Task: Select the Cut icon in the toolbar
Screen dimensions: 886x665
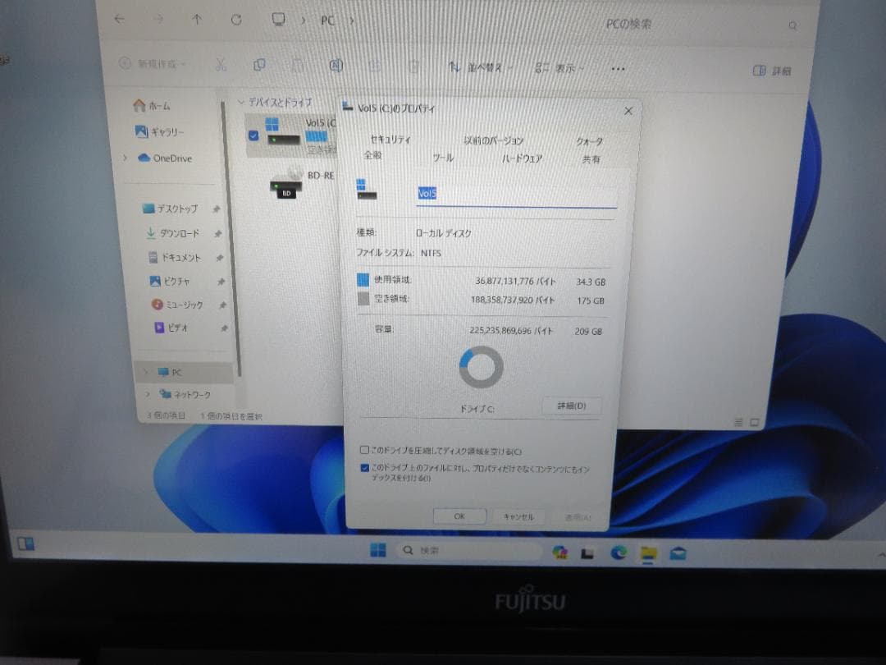Action: tap(220, 66)
